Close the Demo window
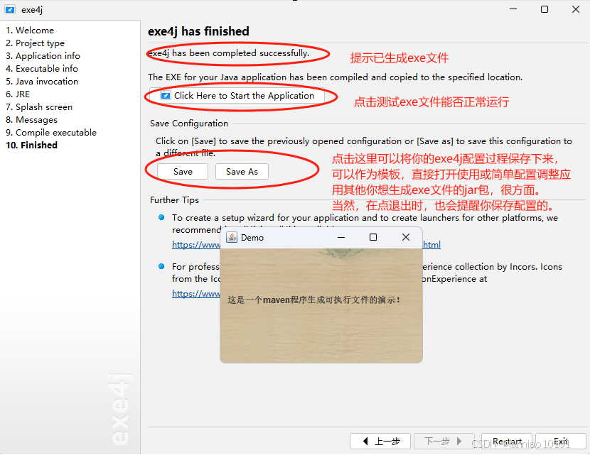This screenshot has width=590, height=455. (x=406, y=237)
